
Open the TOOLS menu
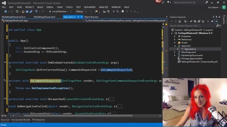click(x=70, y=7)
